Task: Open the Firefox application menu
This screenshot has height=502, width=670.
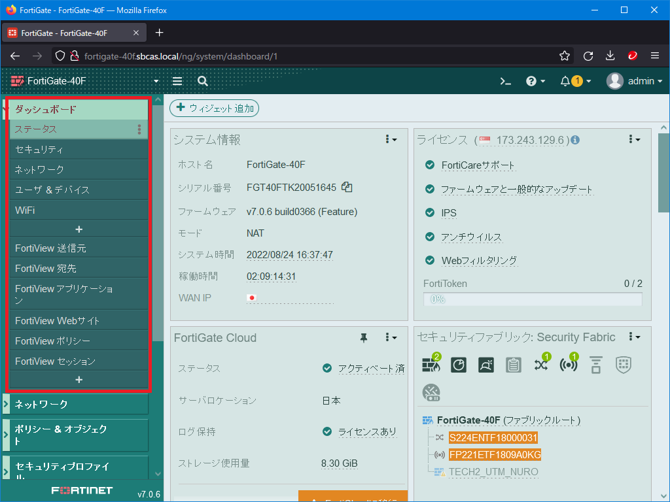Action: 654,56
